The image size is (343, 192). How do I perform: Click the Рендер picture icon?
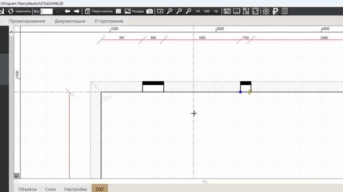pos(128,11)
